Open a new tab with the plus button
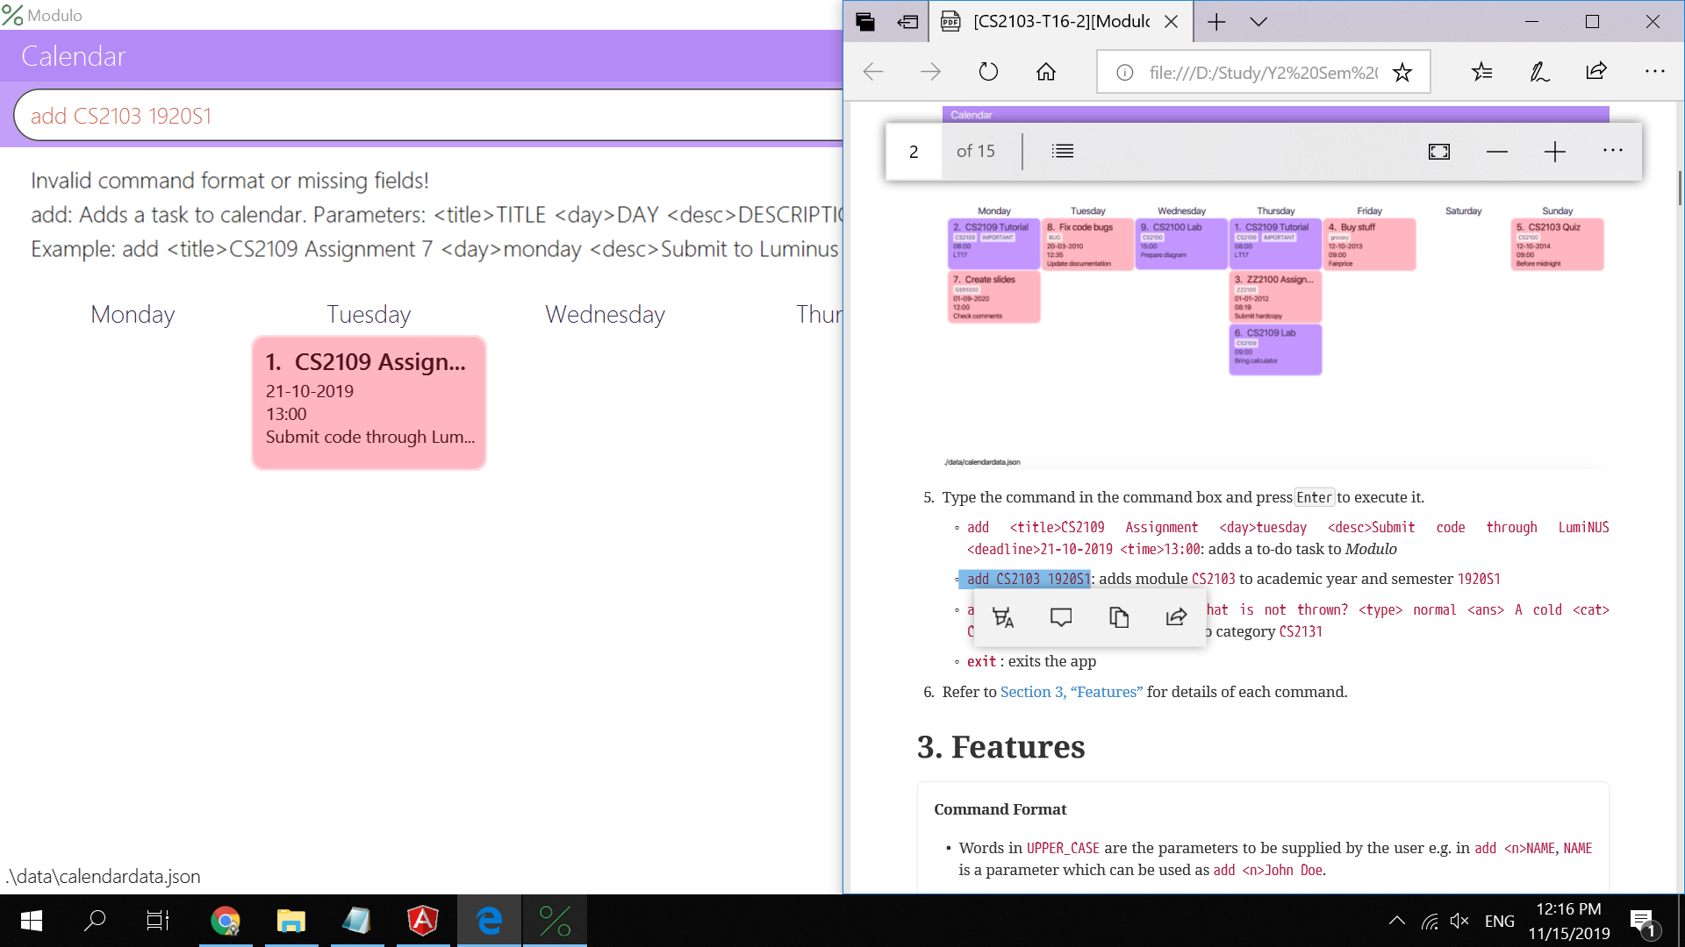1685x947 pixels. [1216, 21]
